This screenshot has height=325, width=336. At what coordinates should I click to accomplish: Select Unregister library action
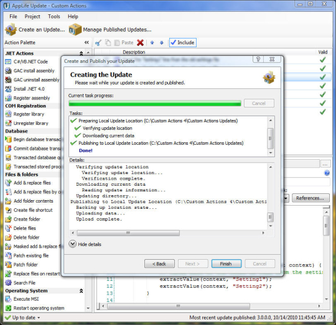pyautogui.click(x=27, y=123)
